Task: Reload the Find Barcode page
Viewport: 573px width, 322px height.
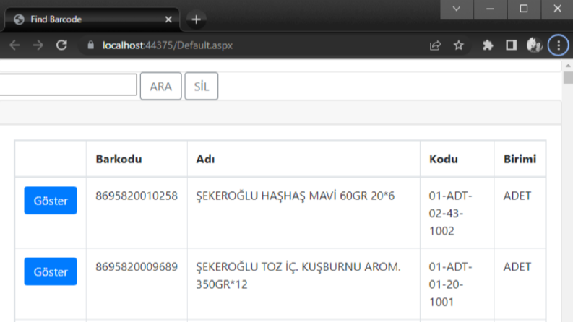Action: tap(61, 45)
